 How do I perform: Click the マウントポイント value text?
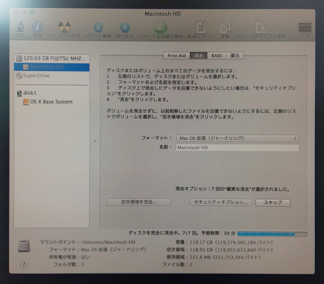[x=109, y=242]
